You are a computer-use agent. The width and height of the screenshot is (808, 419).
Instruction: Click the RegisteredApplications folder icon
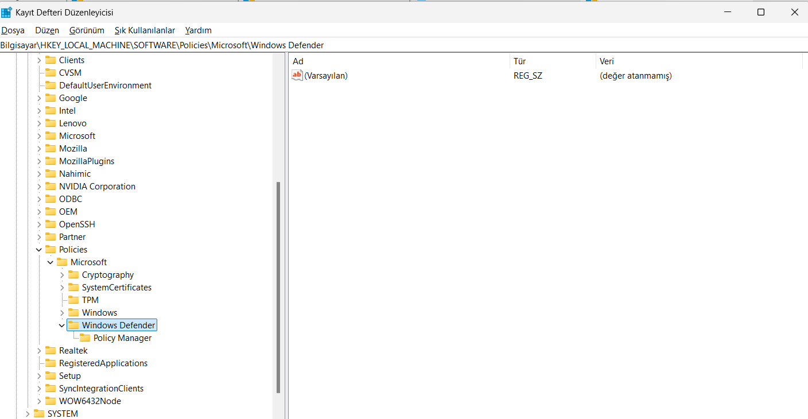coord(50,363)
